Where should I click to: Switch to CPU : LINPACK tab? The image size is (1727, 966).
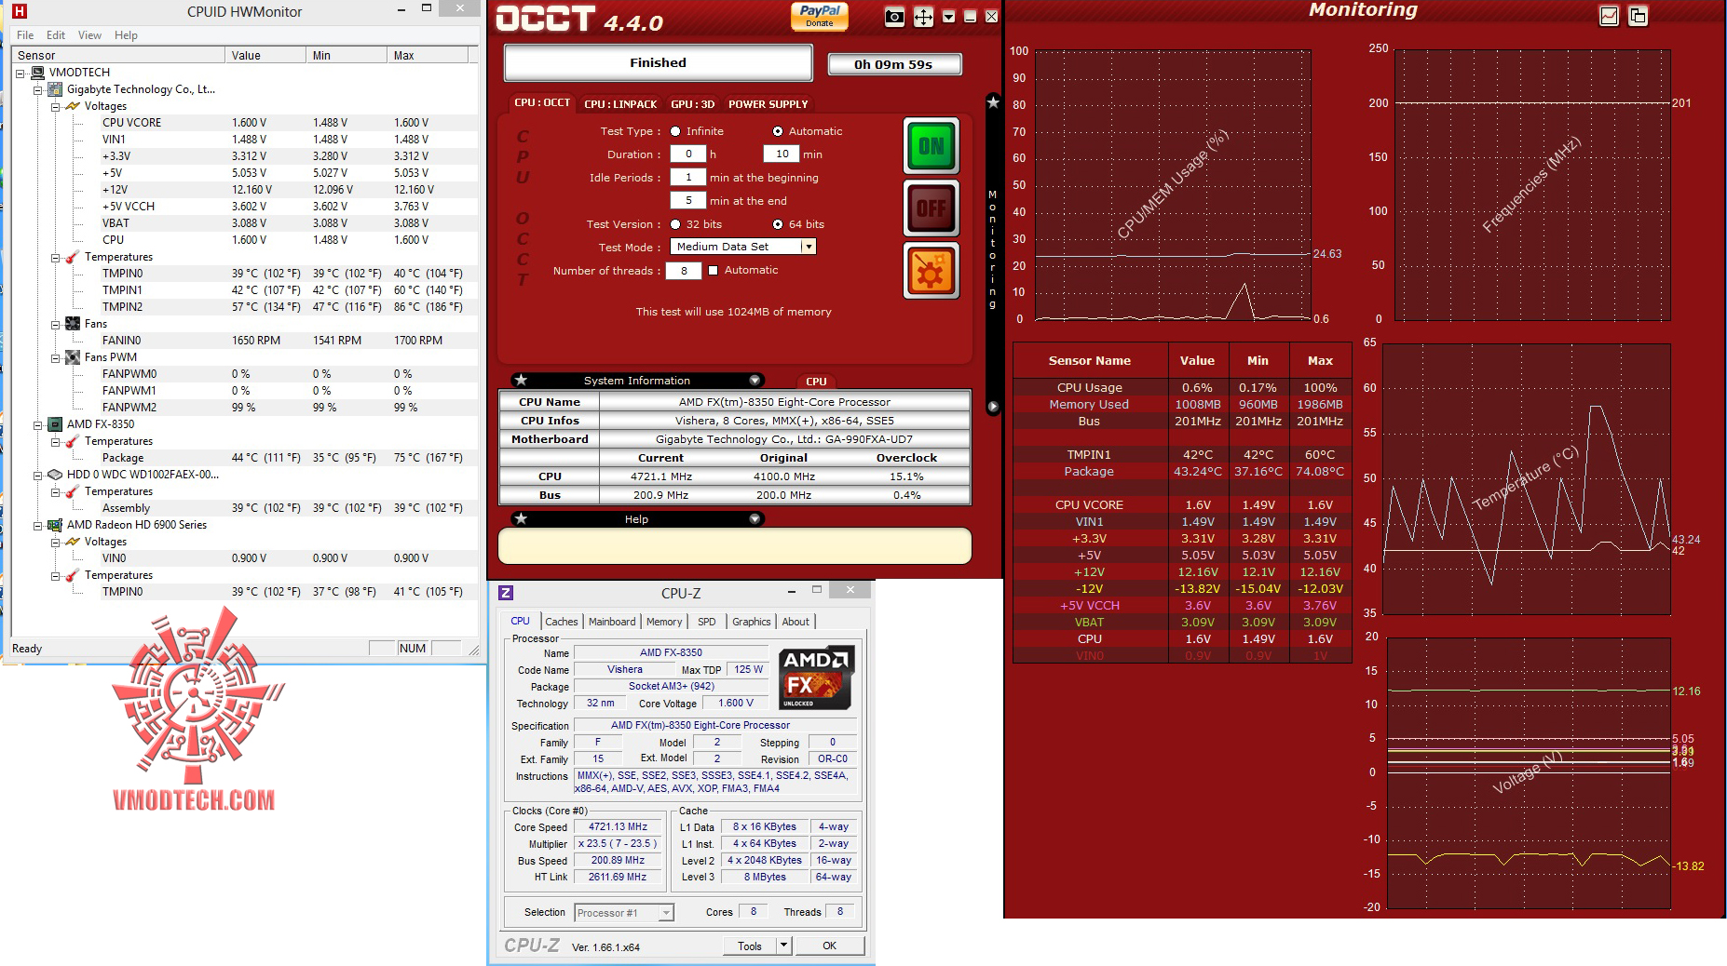point(620,104)
